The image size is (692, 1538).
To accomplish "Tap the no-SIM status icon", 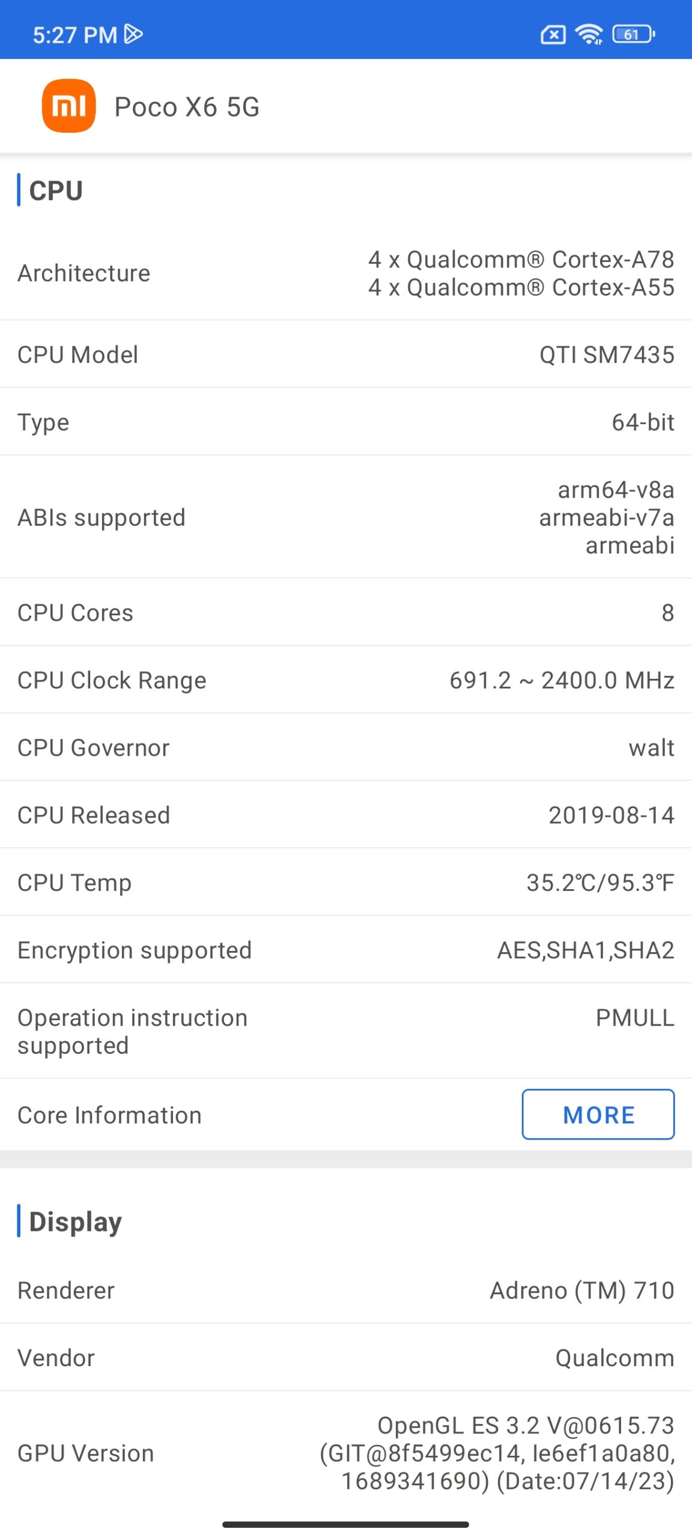I will point(553,35).
